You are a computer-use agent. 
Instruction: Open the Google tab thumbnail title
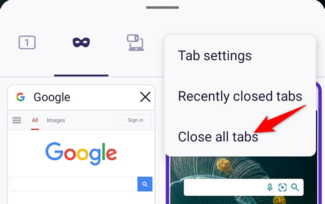click(52, 97)
